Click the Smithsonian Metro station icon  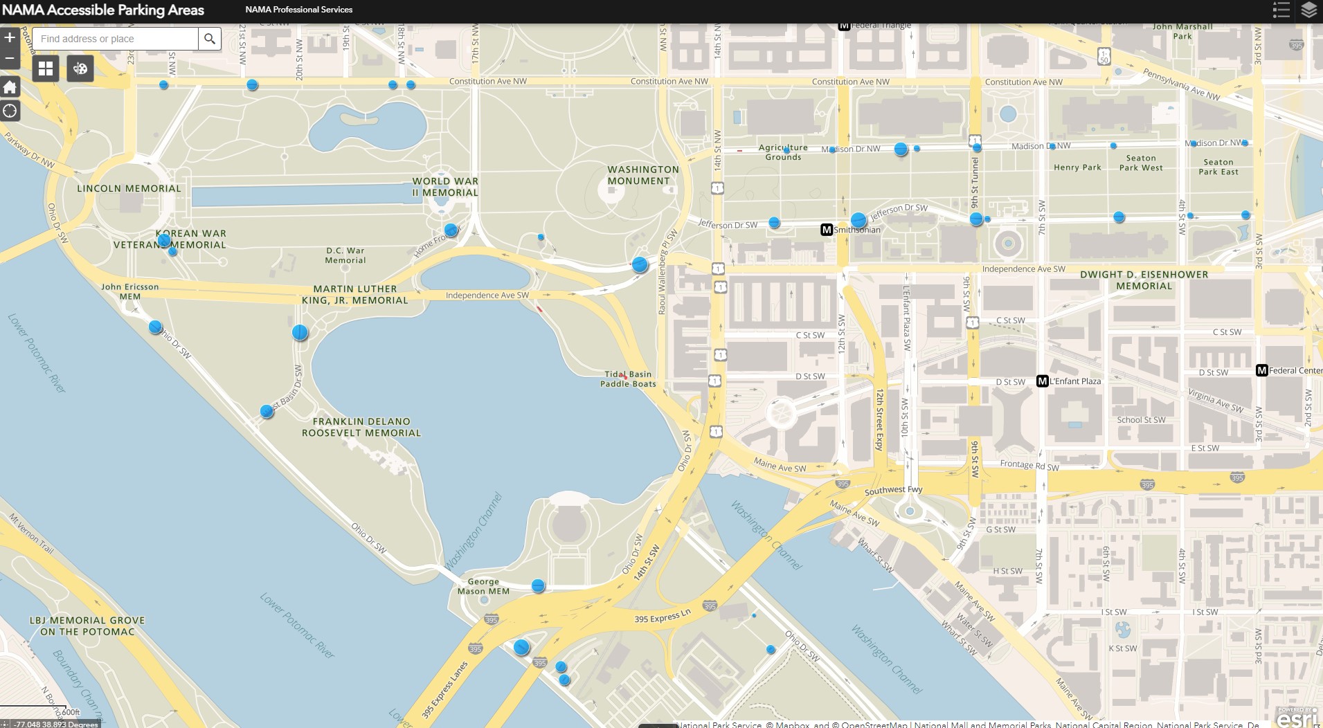pyautogui.click(x=827, y=229)
